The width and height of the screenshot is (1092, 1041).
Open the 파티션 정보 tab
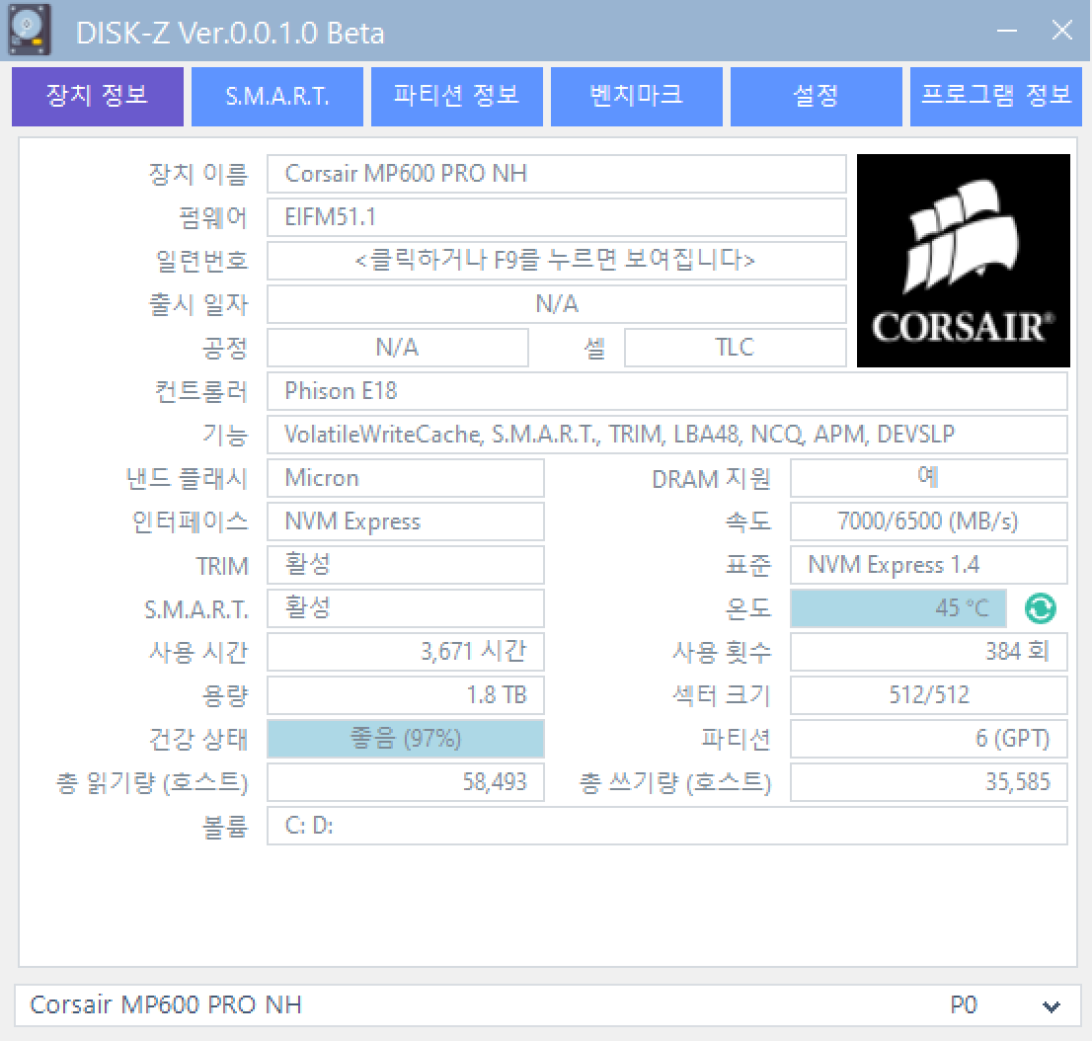[457, 97]
